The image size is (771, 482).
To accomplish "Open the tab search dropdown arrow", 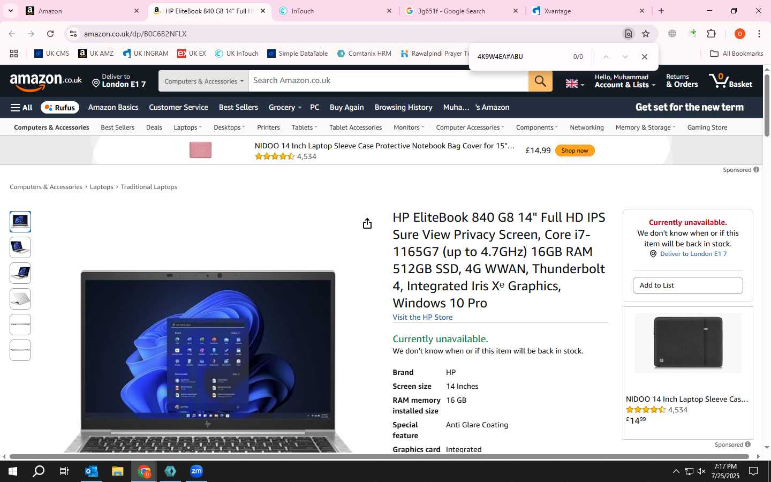I will click(x=10, y=11).
